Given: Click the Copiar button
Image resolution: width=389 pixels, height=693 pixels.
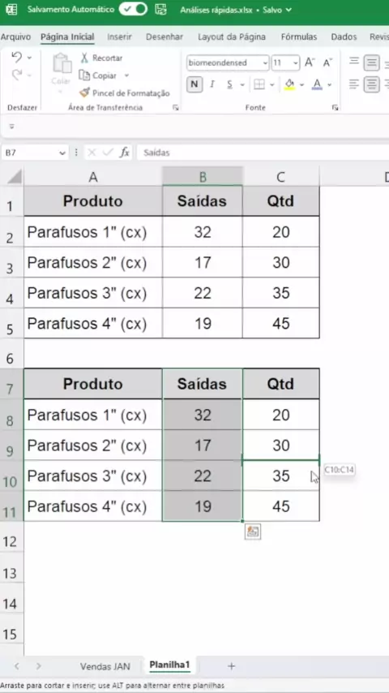Looking at the screenshot, I should (x=105, y=75).
